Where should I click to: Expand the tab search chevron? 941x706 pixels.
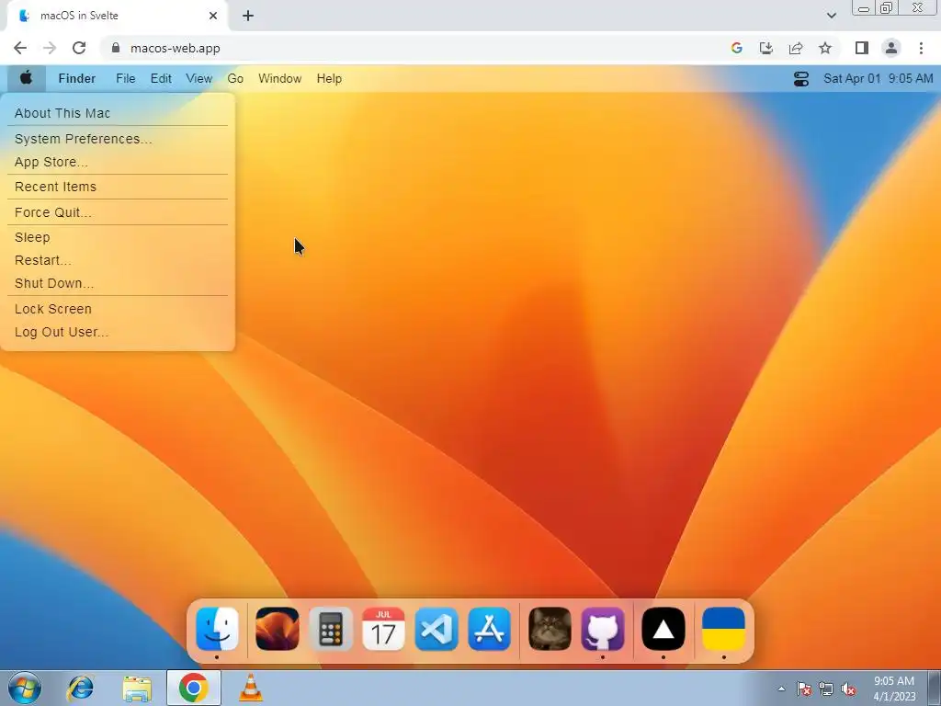tap(831, 16)
